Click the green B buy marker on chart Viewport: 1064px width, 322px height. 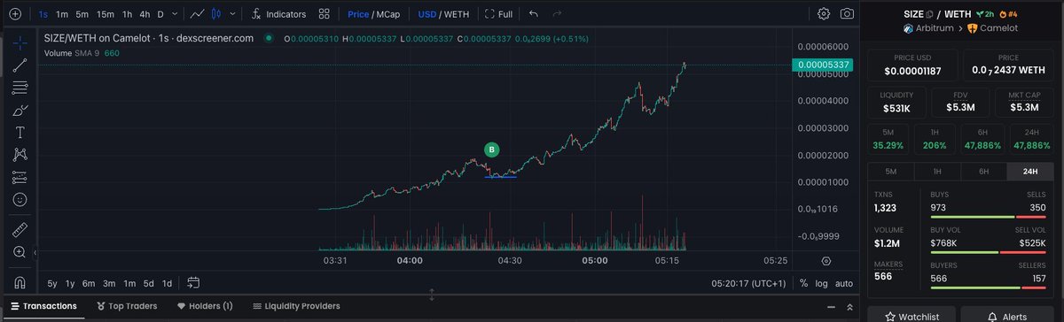(x=492, y=149)
